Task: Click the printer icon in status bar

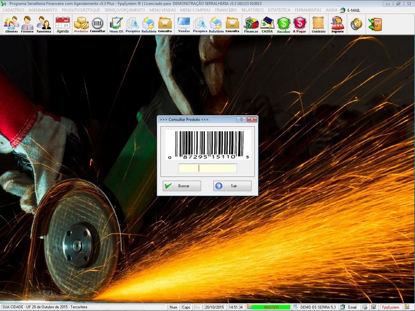Action: 365,307
